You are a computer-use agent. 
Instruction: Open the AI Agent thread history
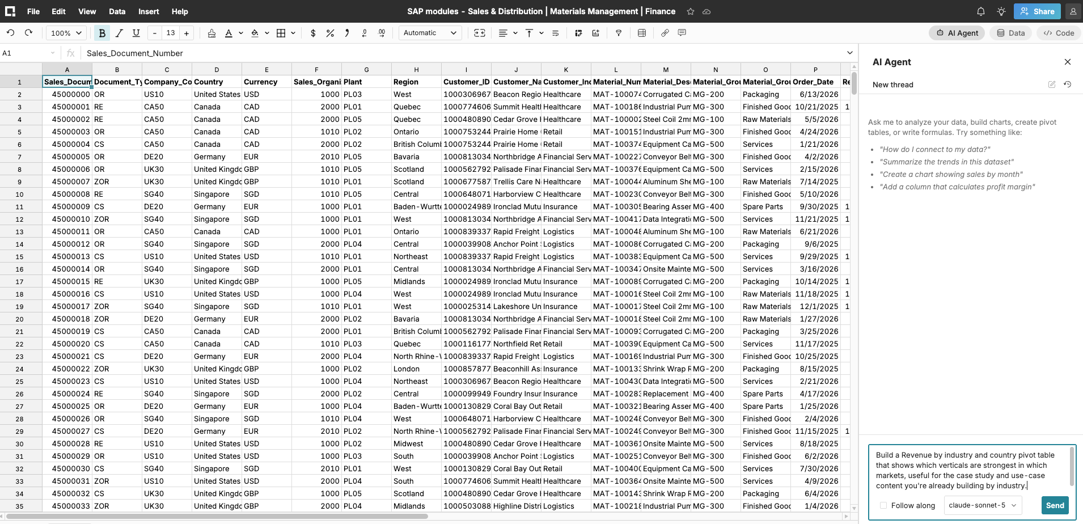coord(1068,84)
